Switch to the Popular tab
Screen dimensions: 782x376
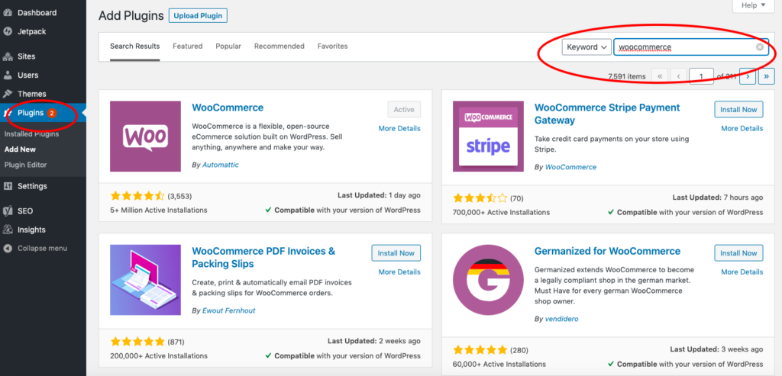click(228, 47)
